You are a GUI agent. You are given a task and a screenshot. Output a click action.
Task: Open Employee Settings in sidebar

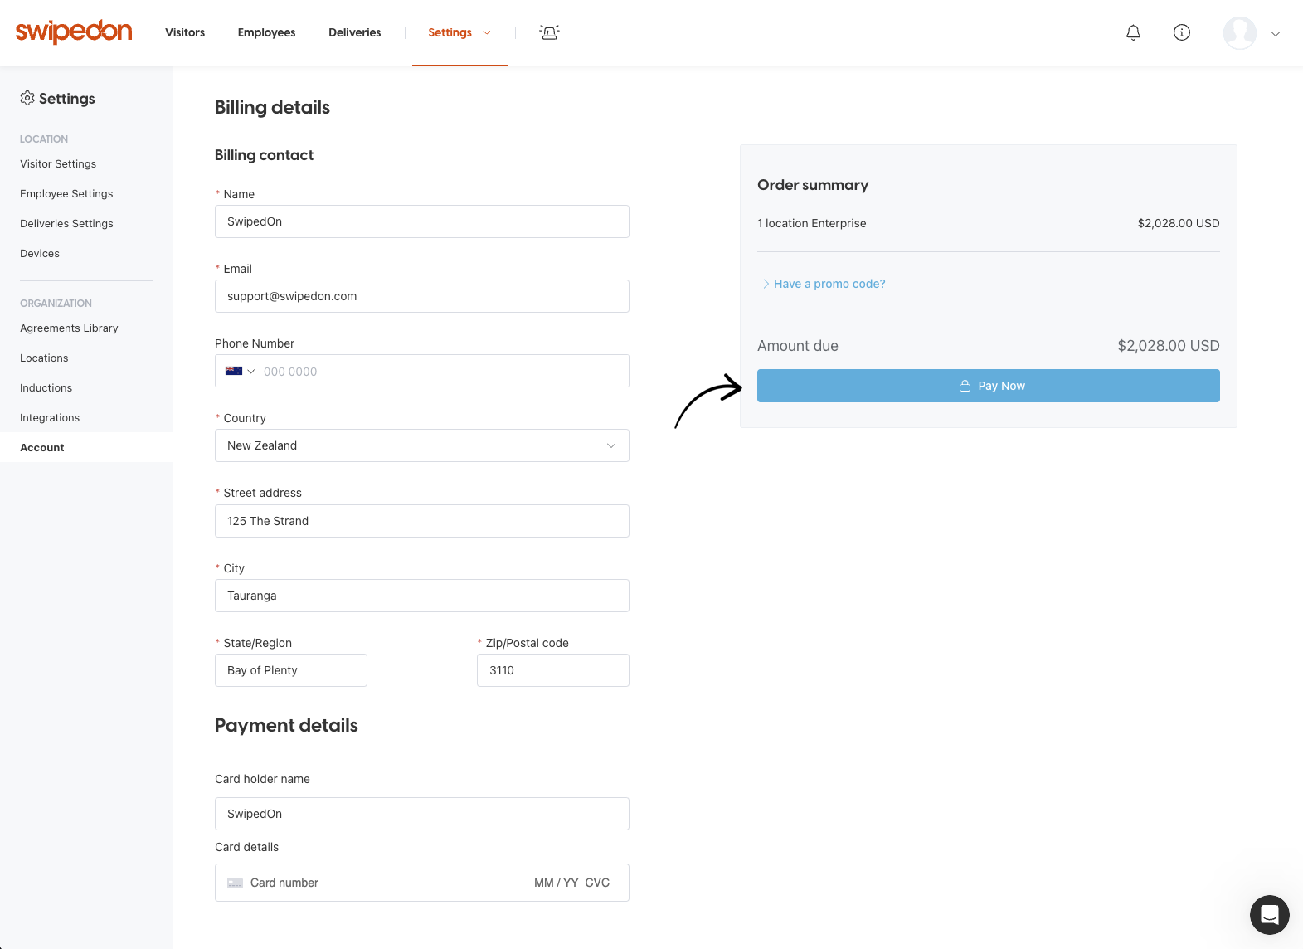click(66, 193)
